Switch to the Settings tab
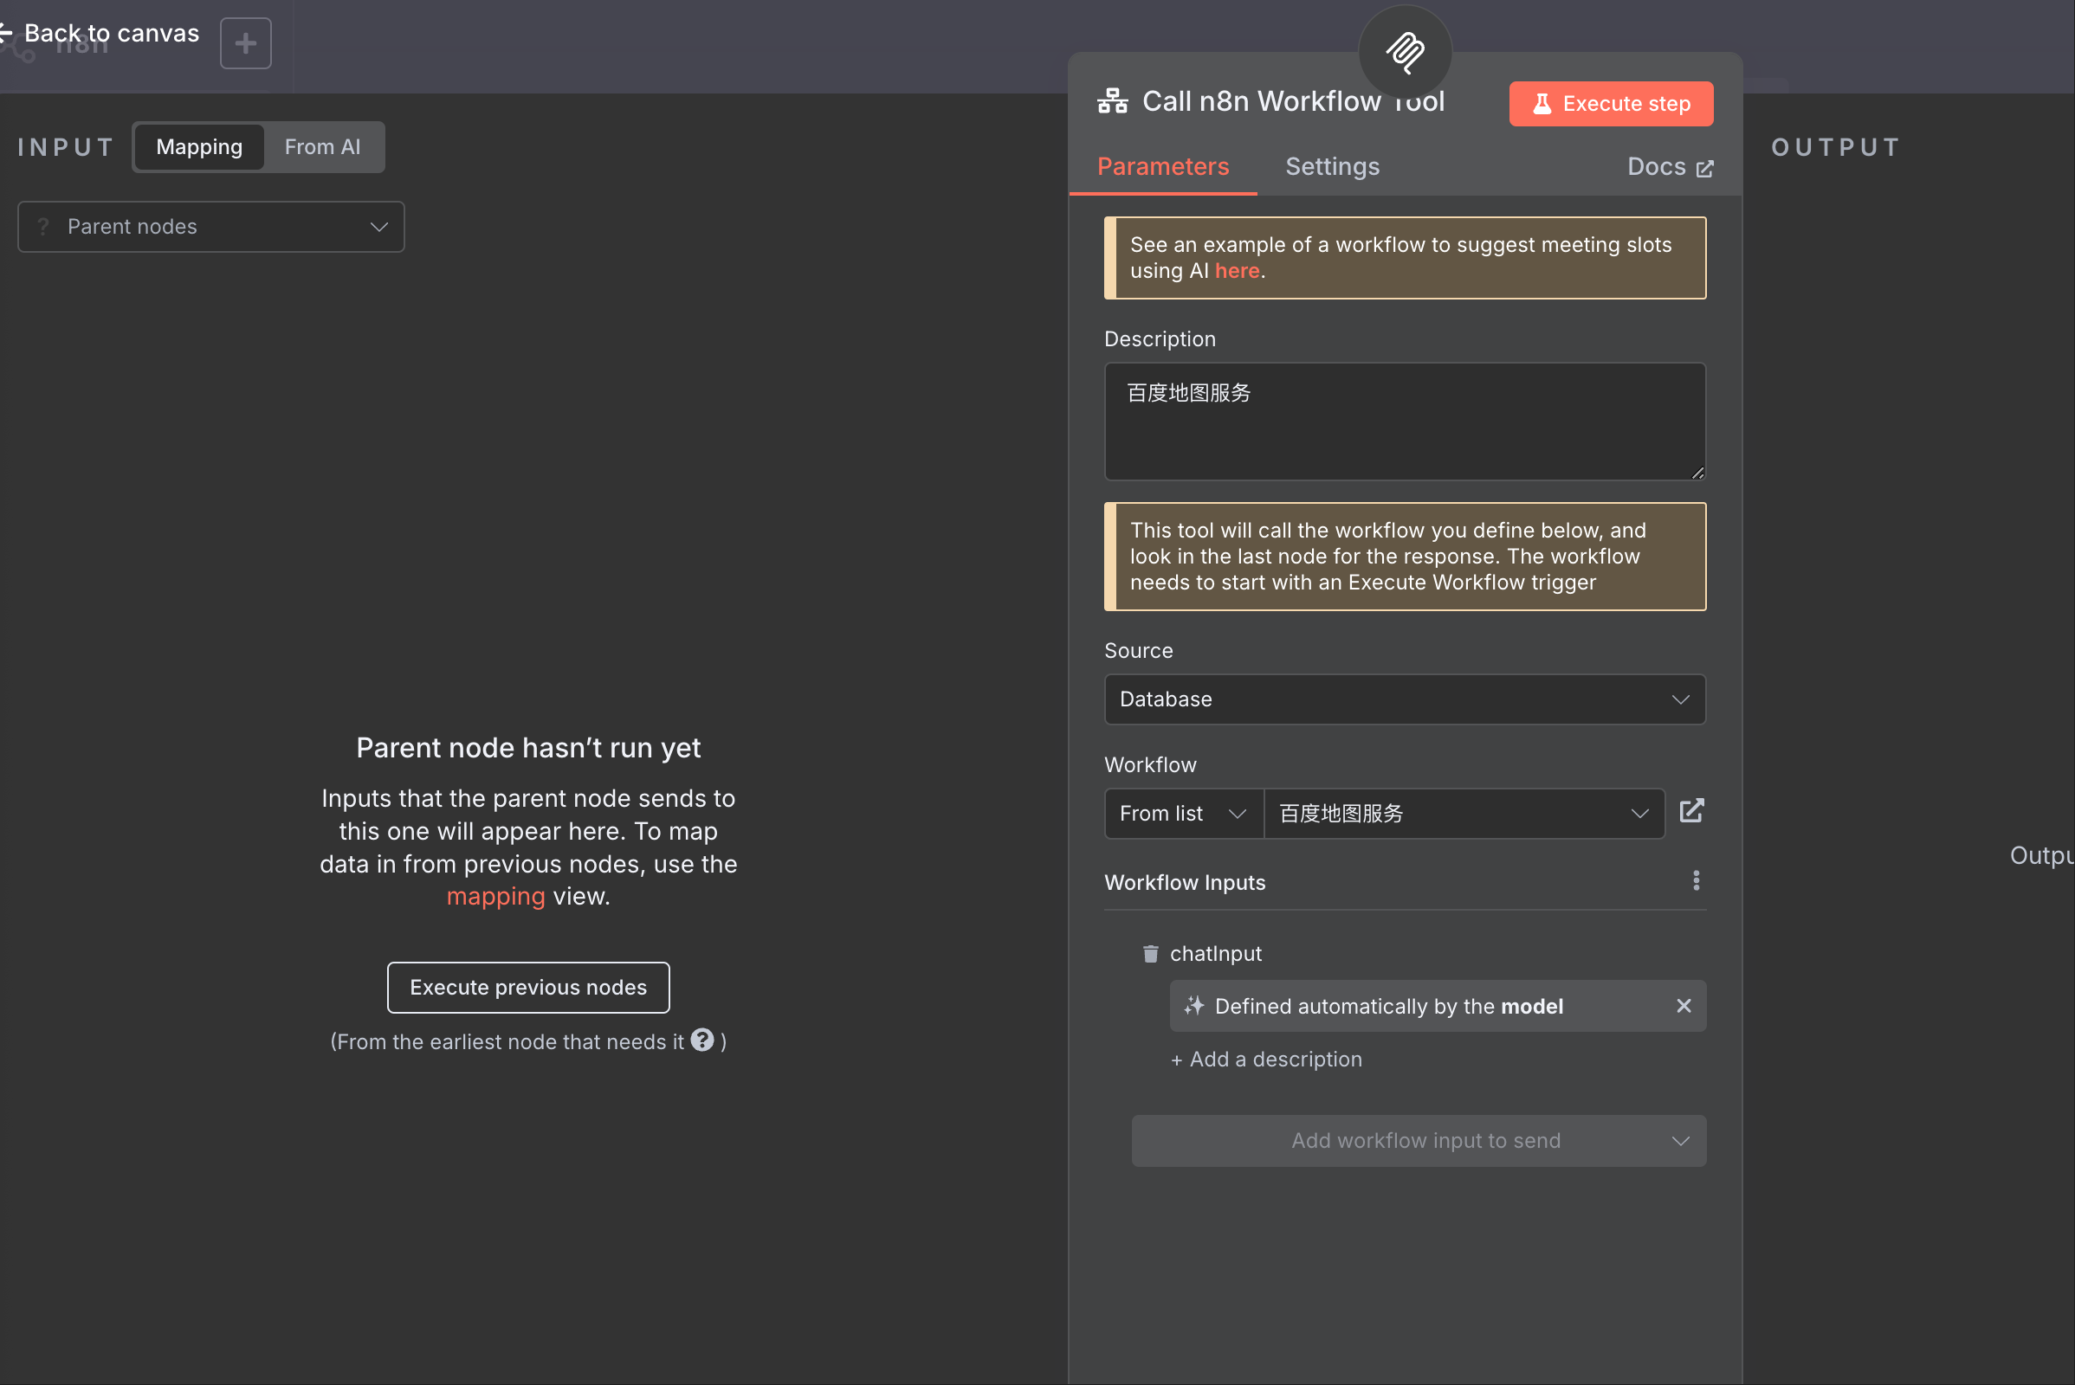The height and width of the screenshot is (1385, 2075). [x=1332, y=167]
